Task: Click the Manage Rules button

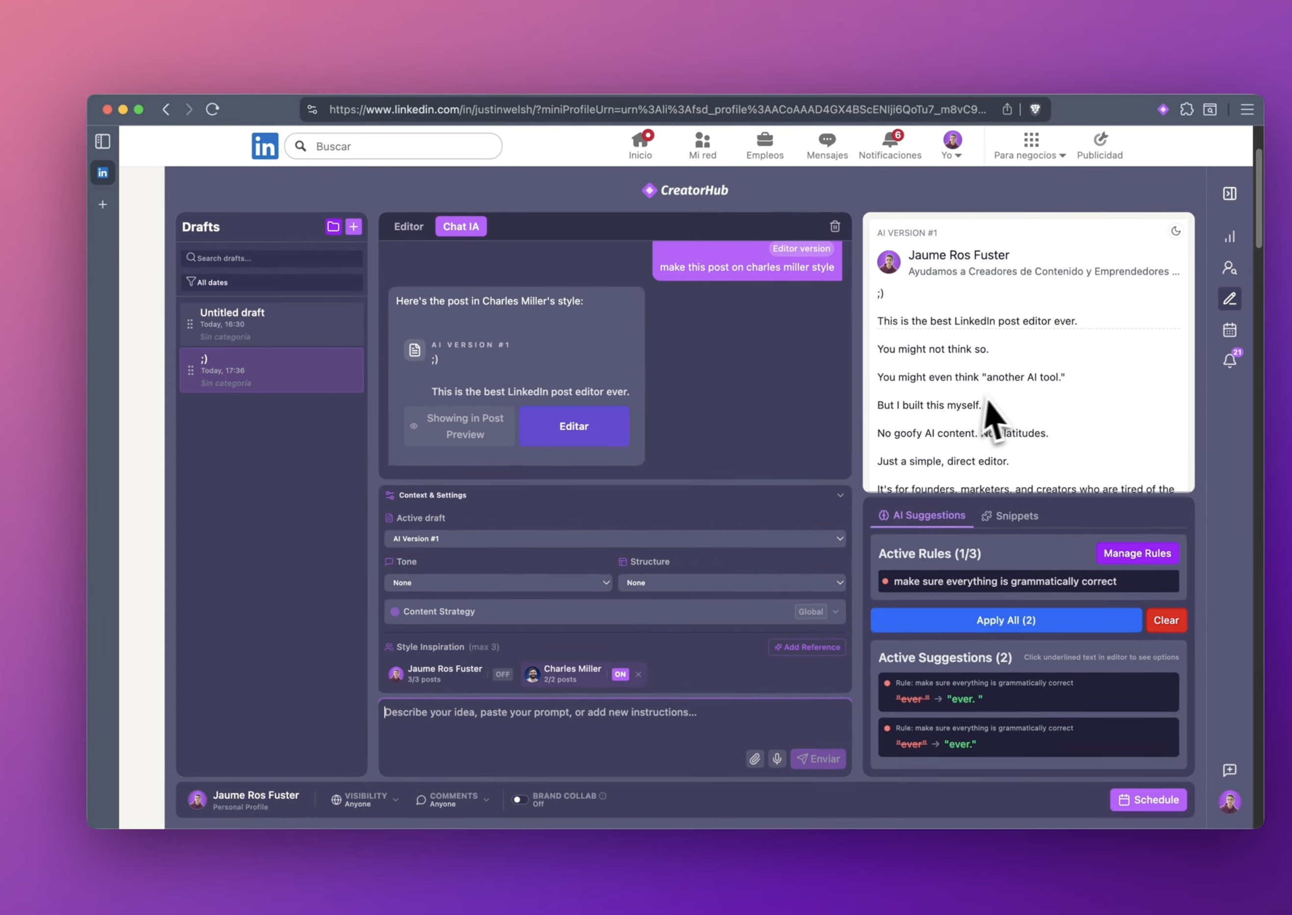Action: (x=1137, y=553)
